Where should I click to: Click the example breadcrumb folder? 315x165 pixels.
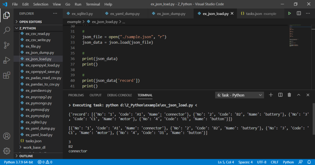[x=74, y=22]
